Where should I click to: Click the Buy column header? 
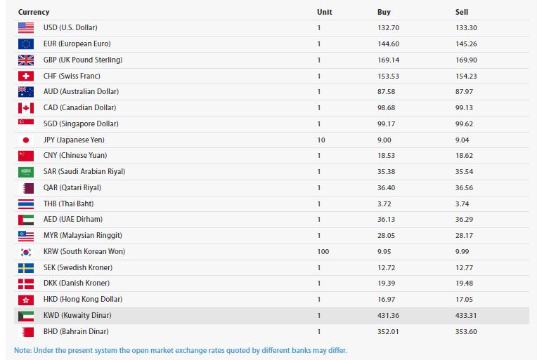coord(384,12)
